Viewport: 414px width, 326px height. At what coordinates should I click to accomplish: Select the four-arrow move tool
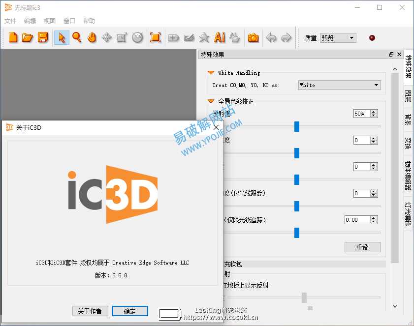click(107, 37)
